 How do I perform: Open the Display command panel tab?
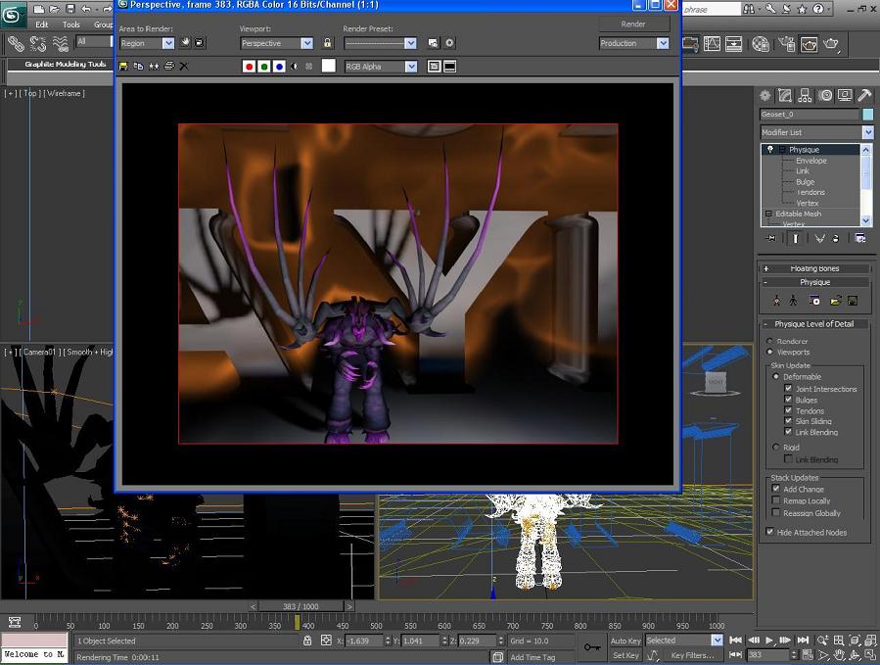pyautogui.click(x=845, y=95)
